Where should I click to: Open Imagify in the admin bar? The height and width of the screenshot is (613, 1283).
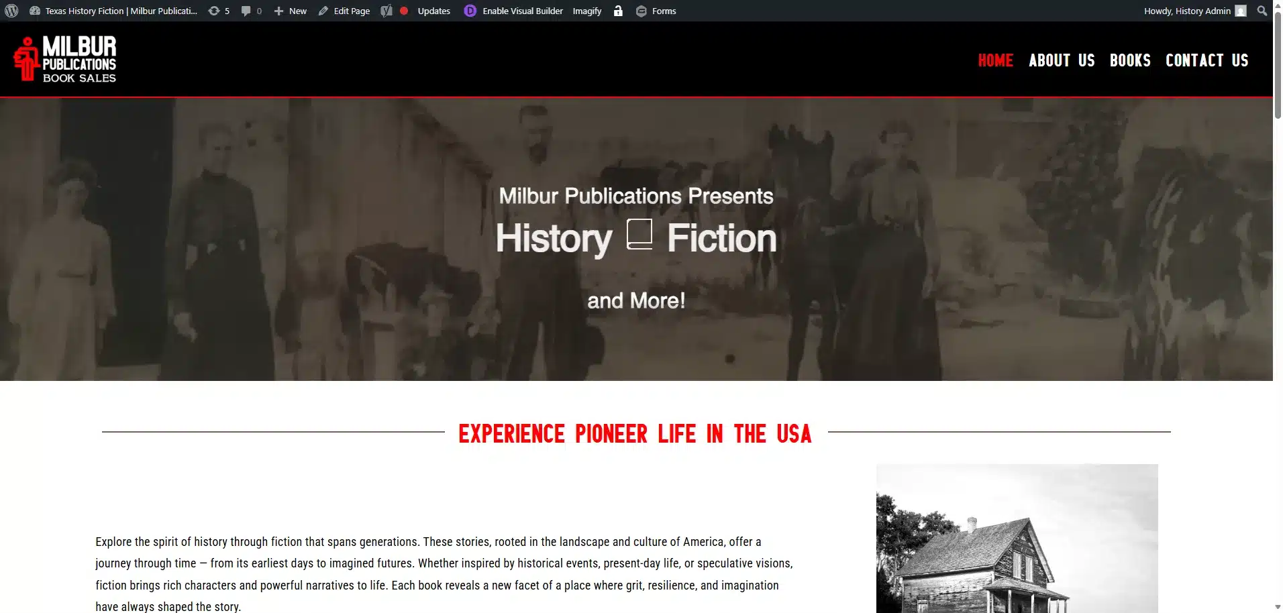tap(586, 11)
